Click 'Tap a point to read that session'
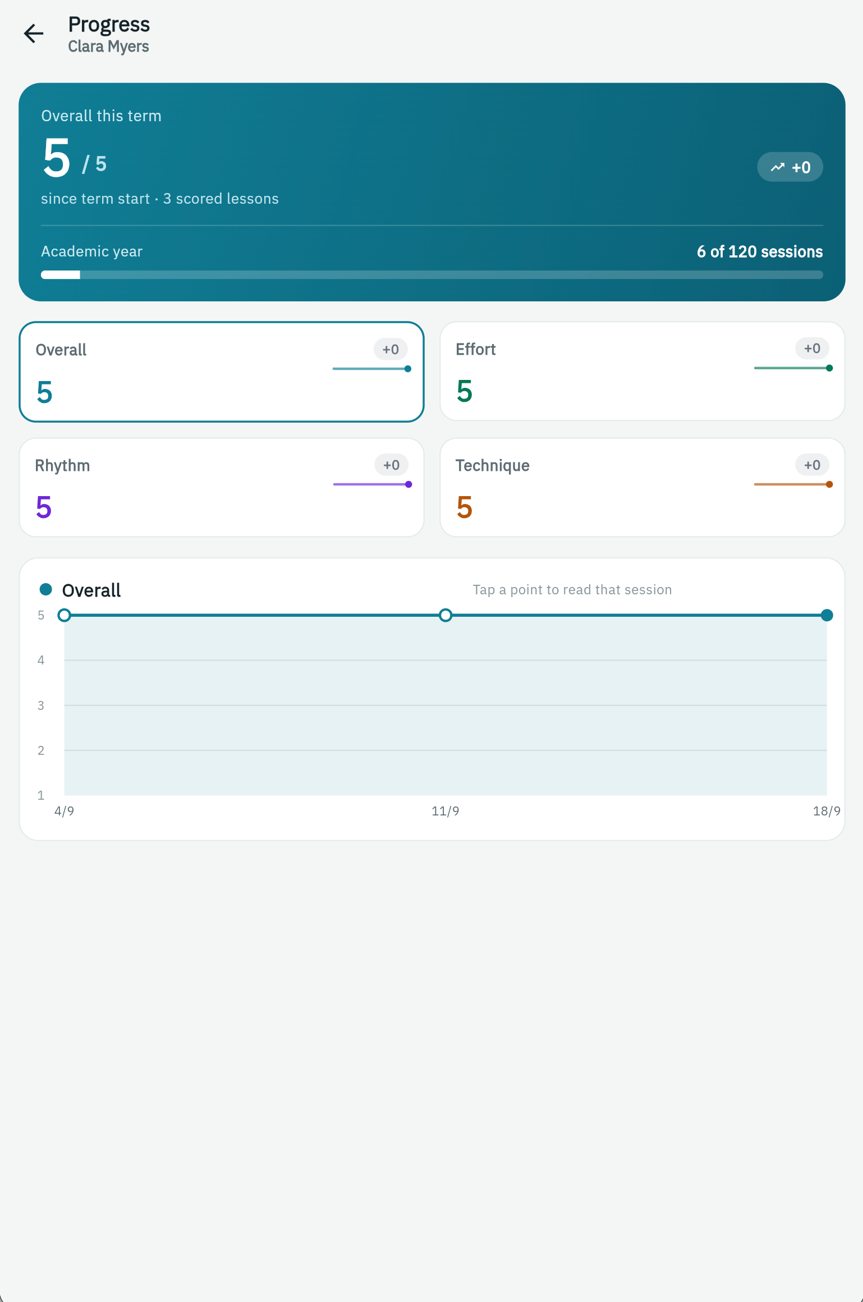The image size is (863, 1302). 572,590
